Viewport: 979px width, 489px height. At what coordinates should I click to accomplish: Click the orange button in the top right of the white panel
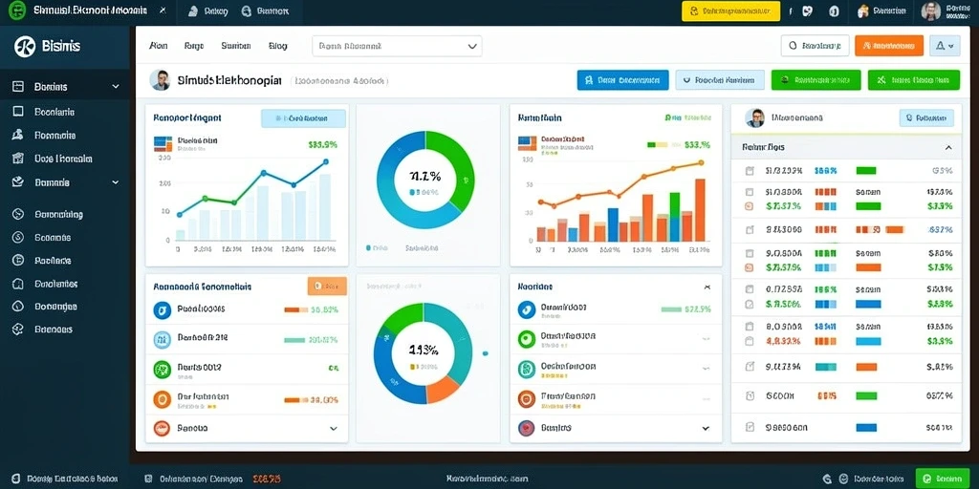point(888,46)
